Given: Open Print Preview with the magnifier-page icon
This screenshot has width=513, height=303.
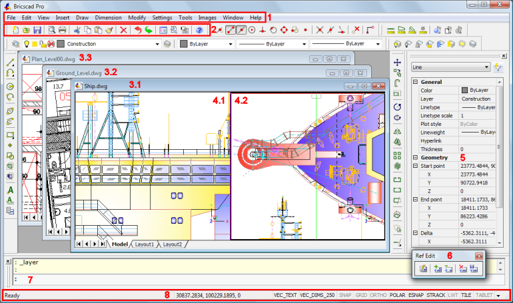Looking at the screenshot, I should pyautogui.click(x=52, y=30).
